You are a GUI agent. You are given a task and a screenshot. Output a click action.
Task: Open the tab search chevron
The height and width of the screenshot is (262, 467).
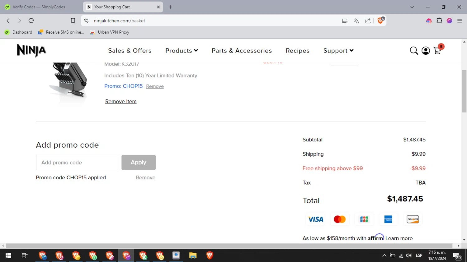(412, 7)
